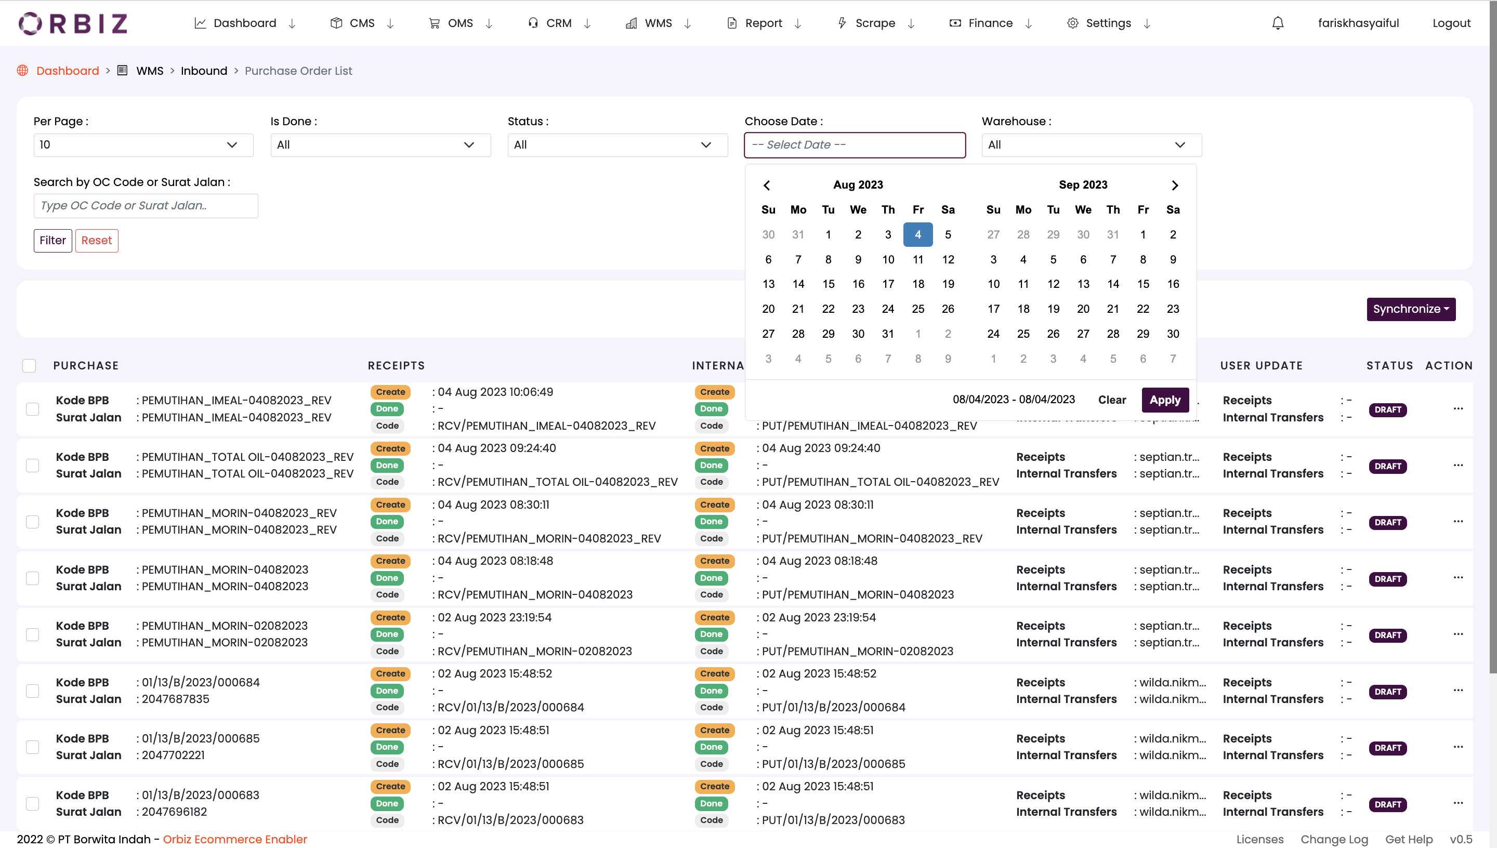
Task: Check the PEMUTIHAN_MORIN-02082023 row checkbox
Action: click(x=33, y=634)
